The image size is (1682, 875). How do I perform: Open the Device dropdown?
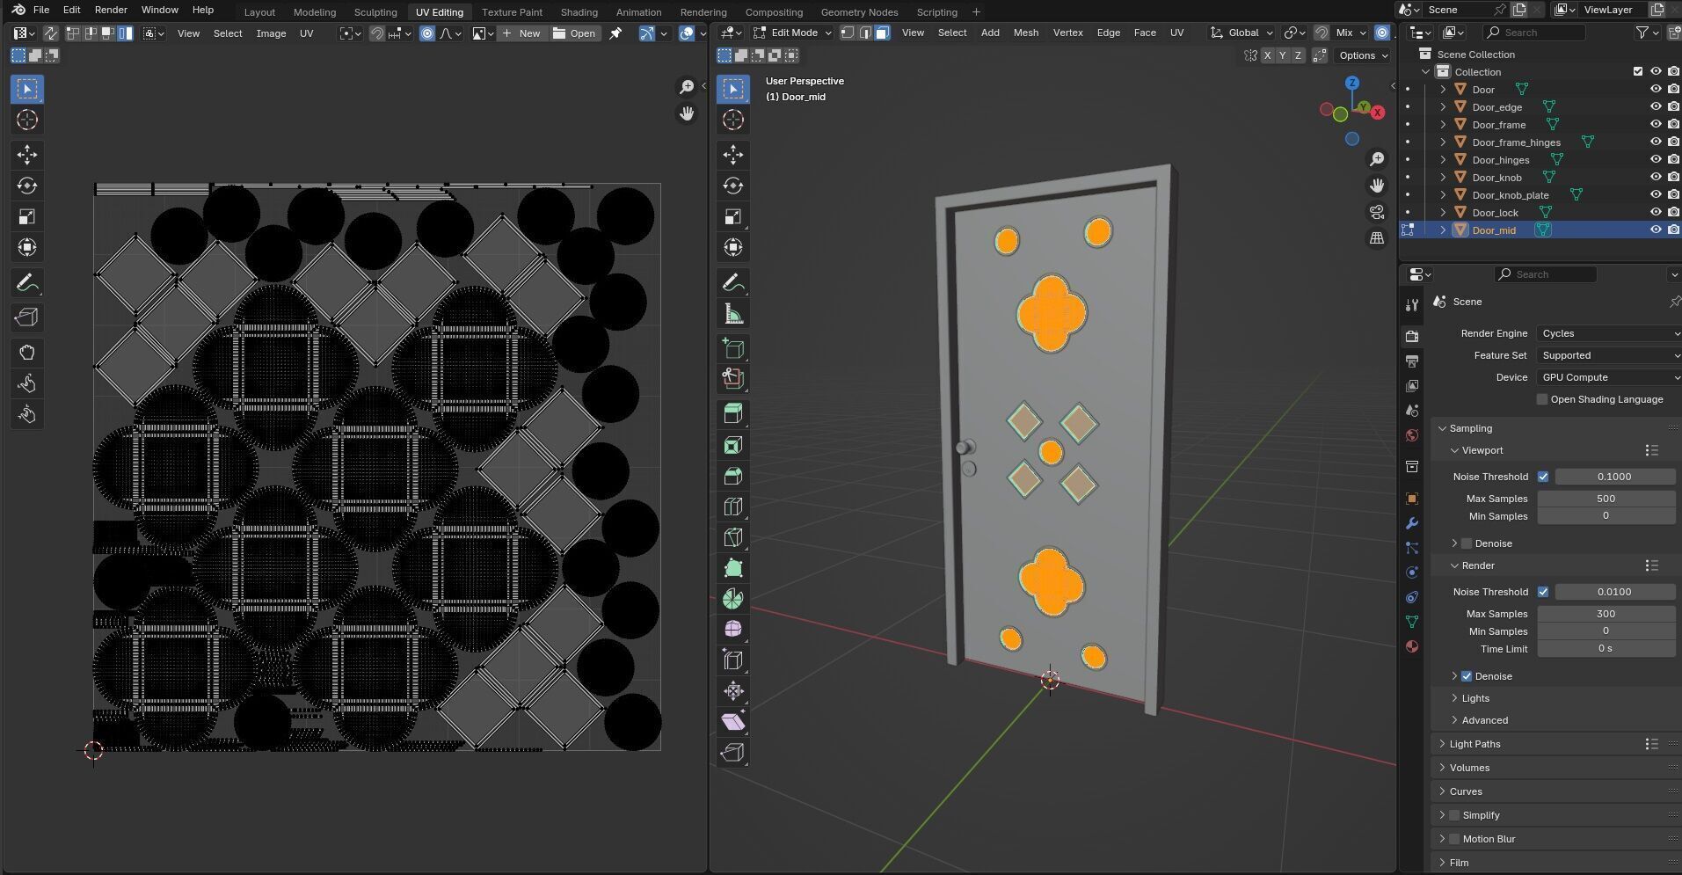coord(1609,377)
